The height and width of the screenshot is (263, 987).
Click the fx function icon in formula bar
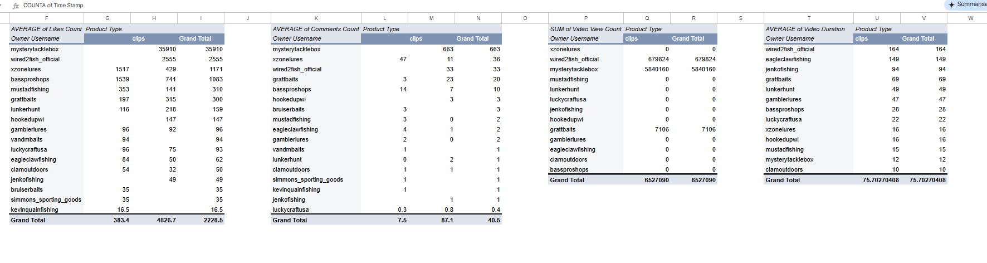pos(16,6)
